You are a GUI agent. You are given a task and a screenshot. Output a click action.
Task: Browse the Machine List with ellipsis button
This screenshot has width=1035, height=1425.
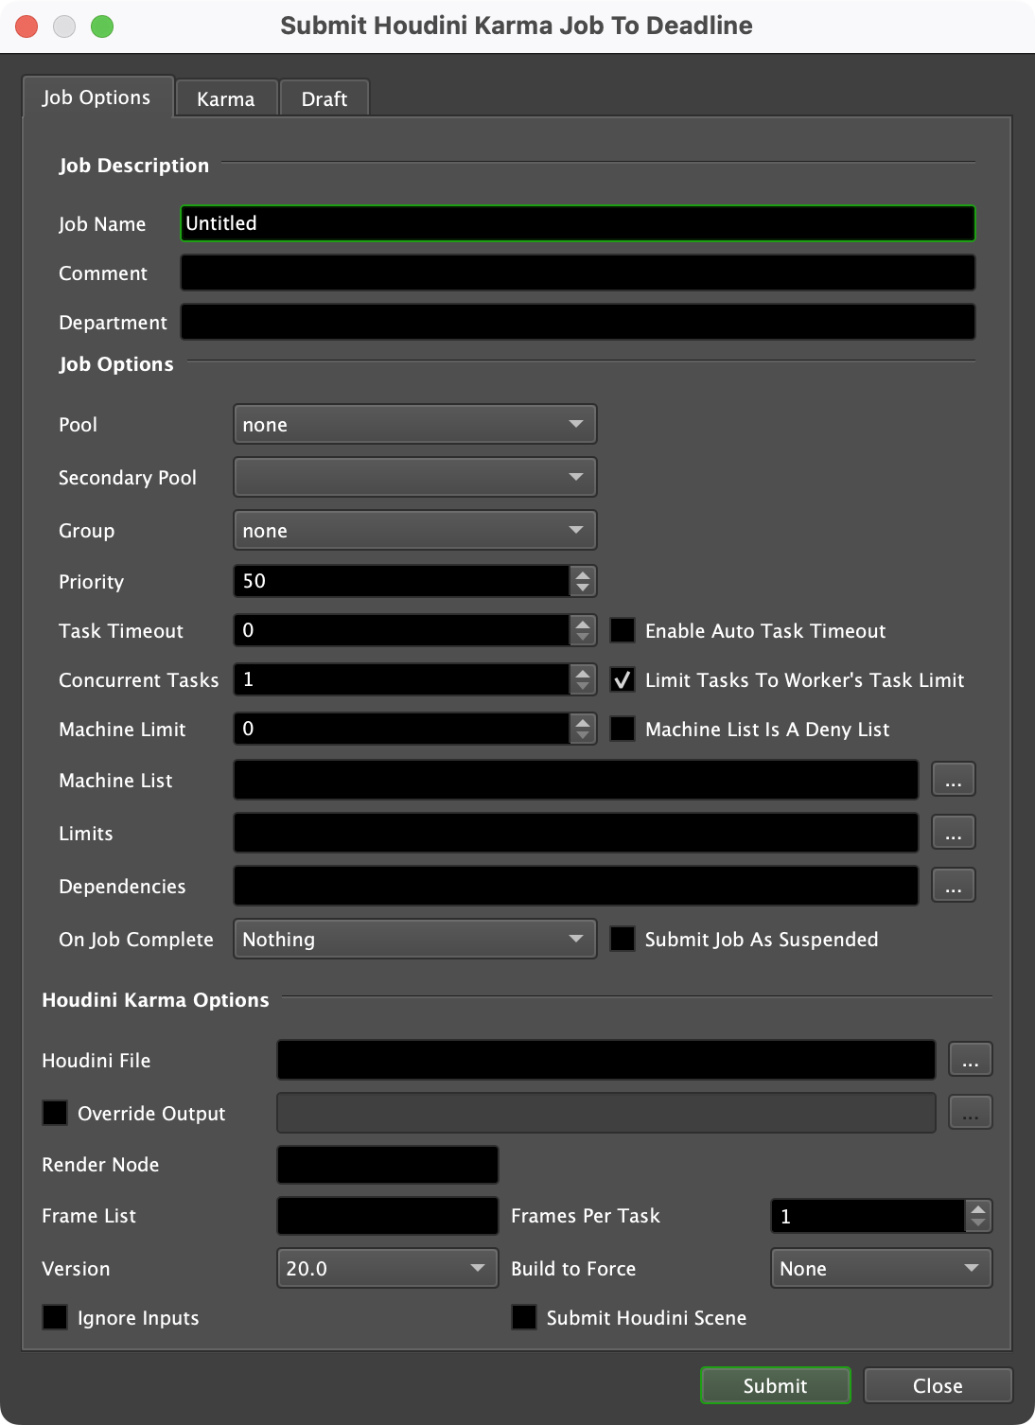point(954,780)
